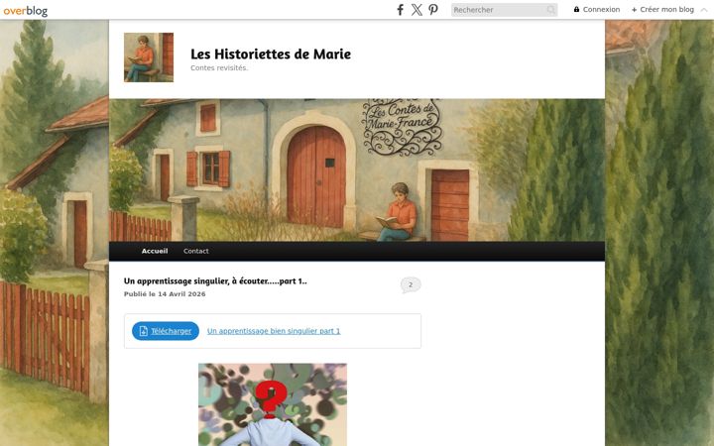The width and height of the screenshot is (714, 446).
Task: Open the Contact menu item
Action: (195, 251)
